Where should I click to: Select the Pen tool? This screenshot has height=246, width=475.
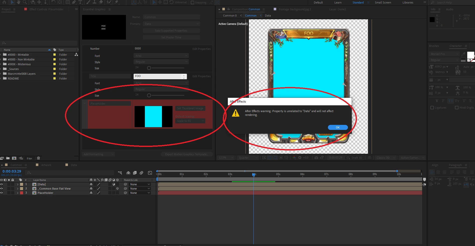(74, 2)
